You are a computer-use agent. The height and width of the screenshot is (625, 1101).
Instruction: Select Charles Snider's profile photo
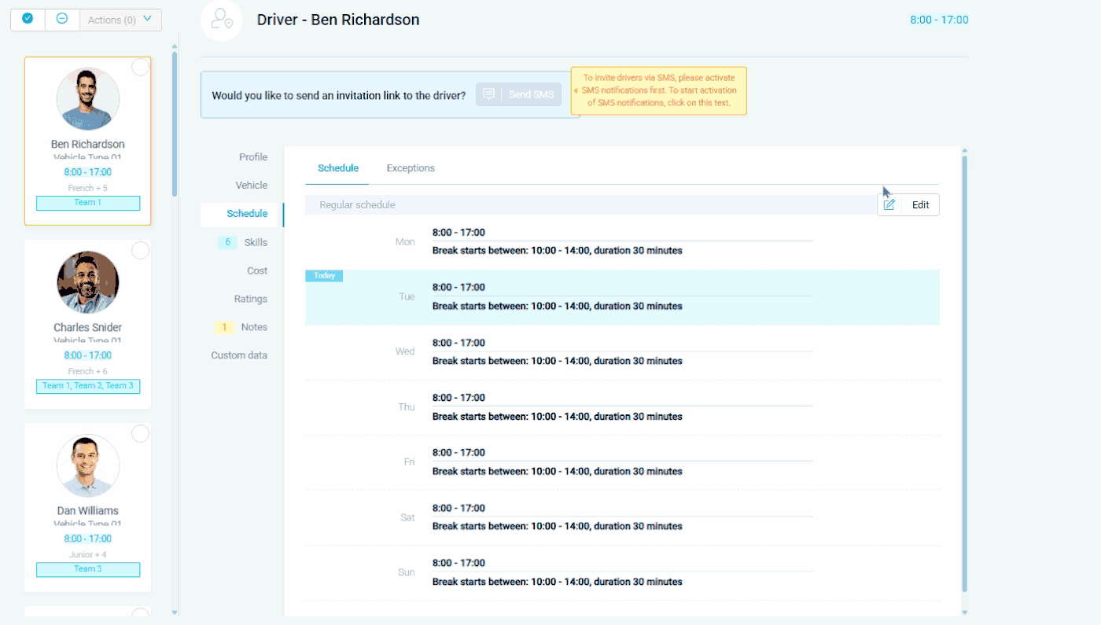pos(88,282)
